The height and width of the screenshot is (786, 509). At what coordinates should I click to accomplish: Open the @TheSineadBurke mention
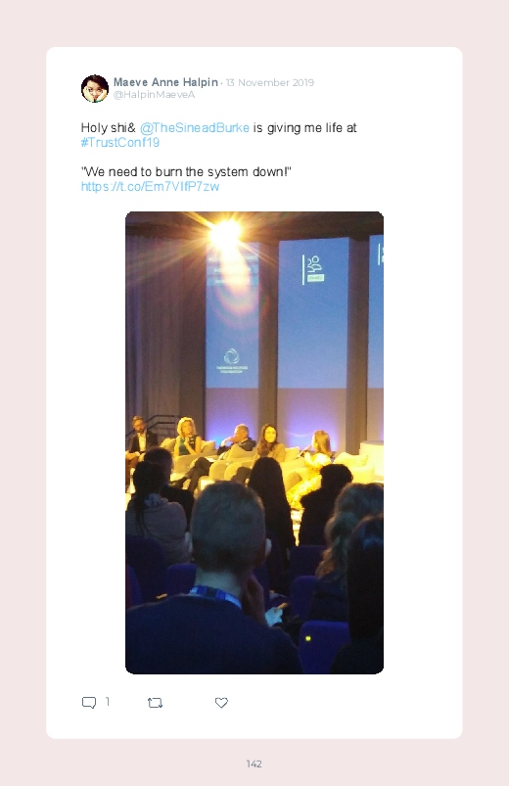pyautogui.click(x=195, y=128)
